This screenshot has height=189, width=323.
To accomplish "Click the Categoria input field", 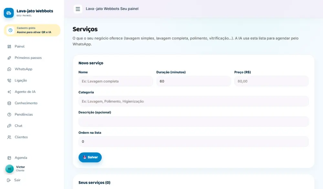I will tap(193, 101).
